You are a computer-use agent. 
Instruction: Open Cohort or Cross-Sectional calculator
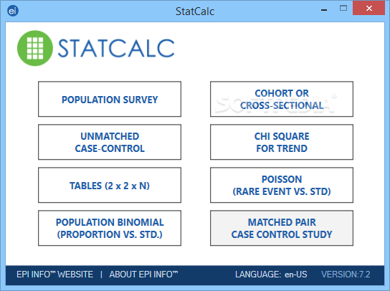tap(282, 99)
